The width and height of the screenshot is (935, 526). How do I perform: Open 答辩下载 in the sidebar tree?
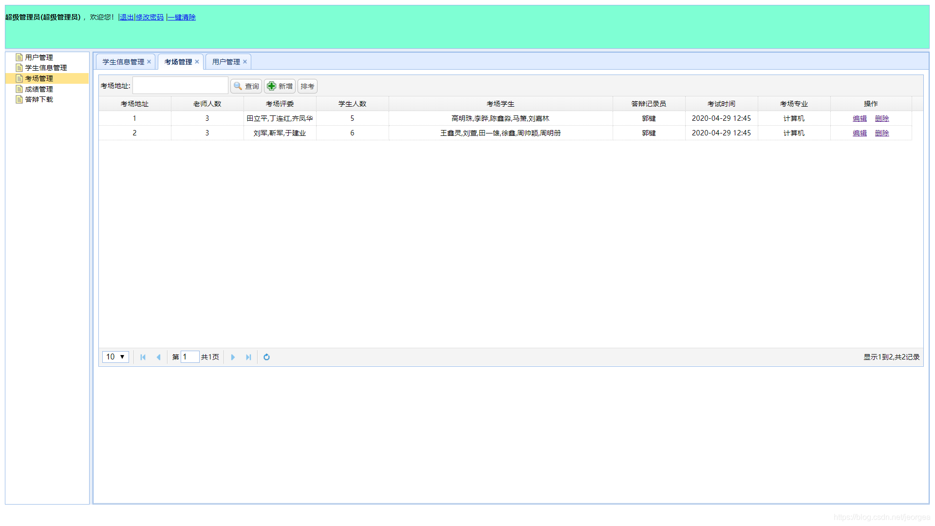[39, 99]
